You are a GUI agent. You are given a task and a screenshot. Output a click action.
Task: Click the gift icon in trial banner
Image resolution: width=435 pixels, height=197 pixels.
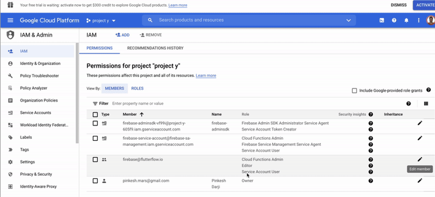[x=10, y=5]
